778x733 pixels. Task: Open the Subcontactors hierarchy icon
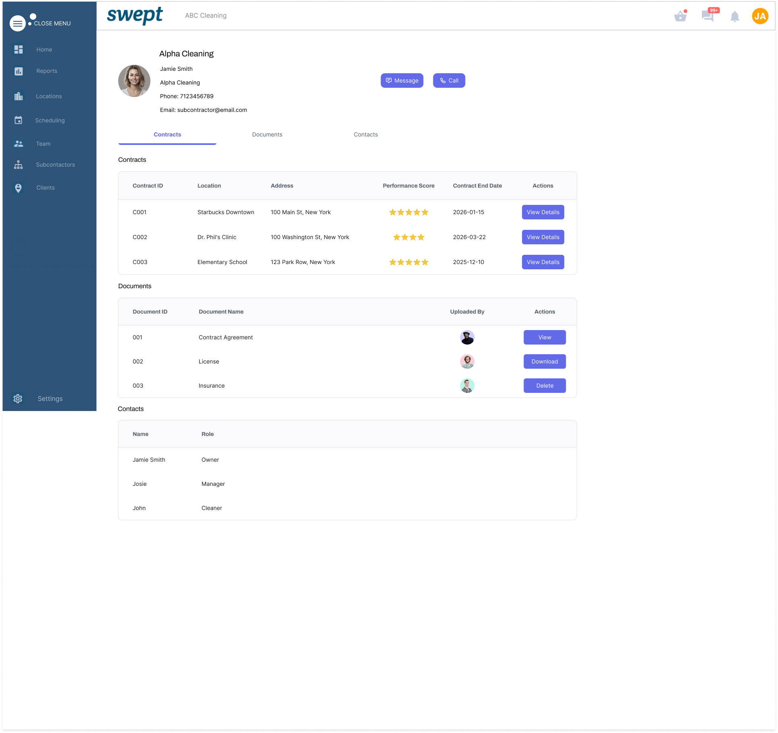(x=19, y=165)
